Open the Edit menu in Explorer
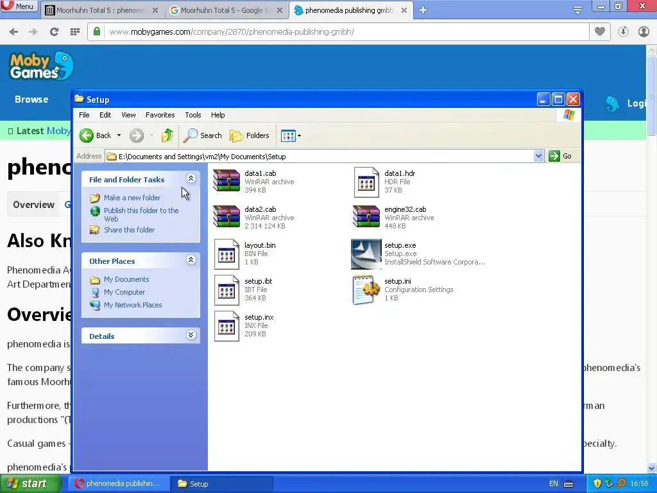The height and width of the screenshot is (493, 657). click(105, 115)
